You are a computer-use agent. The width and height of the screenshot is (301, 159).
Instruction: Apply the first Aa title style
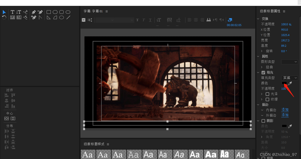(88, 154)
